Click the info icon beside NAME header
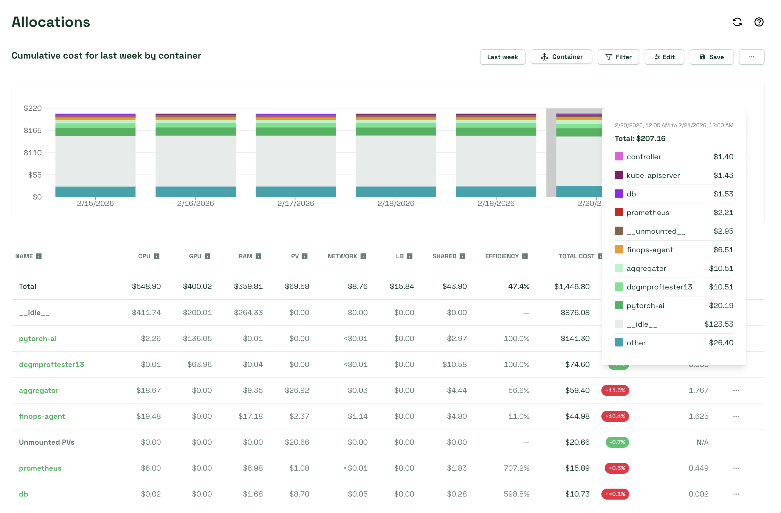This screenshot has height=513, width=781. point(39,256)
